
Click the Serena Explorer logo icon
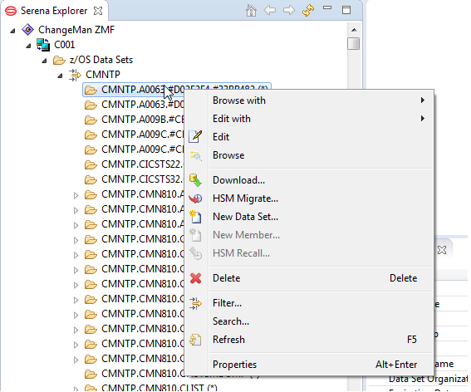(11, 11)
